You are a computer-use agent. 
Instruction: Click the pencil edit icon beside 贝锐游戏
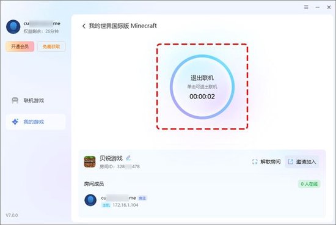click(128, 158)
